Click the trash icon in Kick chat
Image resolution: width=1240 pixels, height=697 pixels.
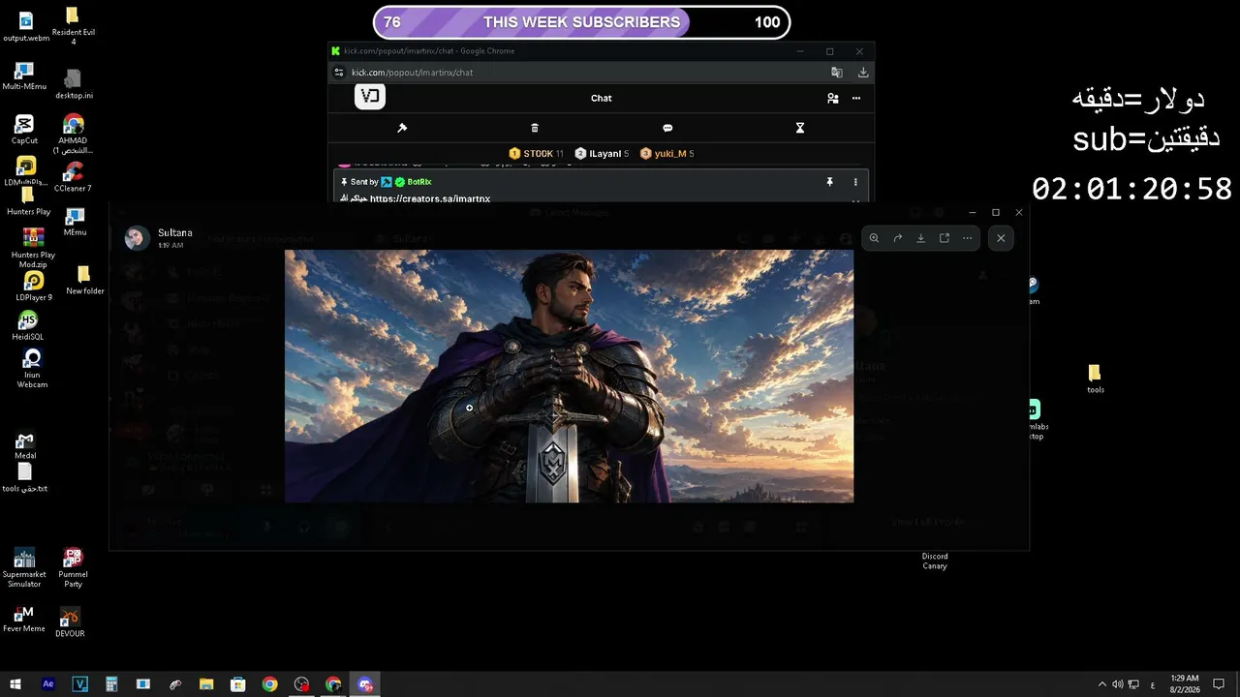pos(535,128)
